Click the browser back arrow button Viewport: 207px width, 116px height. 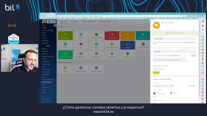[41, 16]
